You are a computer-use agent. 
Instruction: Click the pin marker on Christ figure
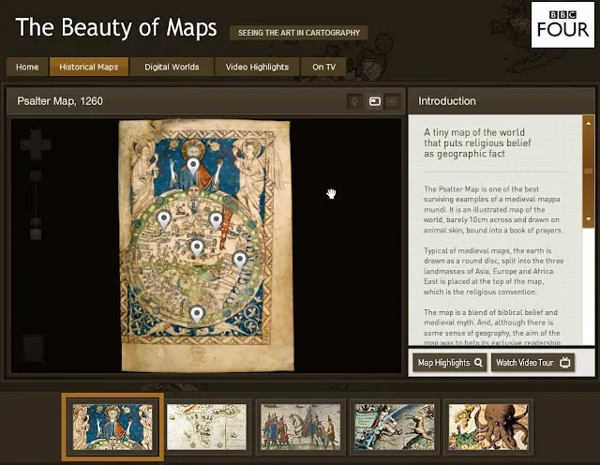pos(193,167)
